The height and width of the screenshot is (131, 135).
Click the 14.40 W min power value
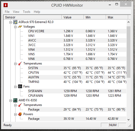tap(91, 119)
